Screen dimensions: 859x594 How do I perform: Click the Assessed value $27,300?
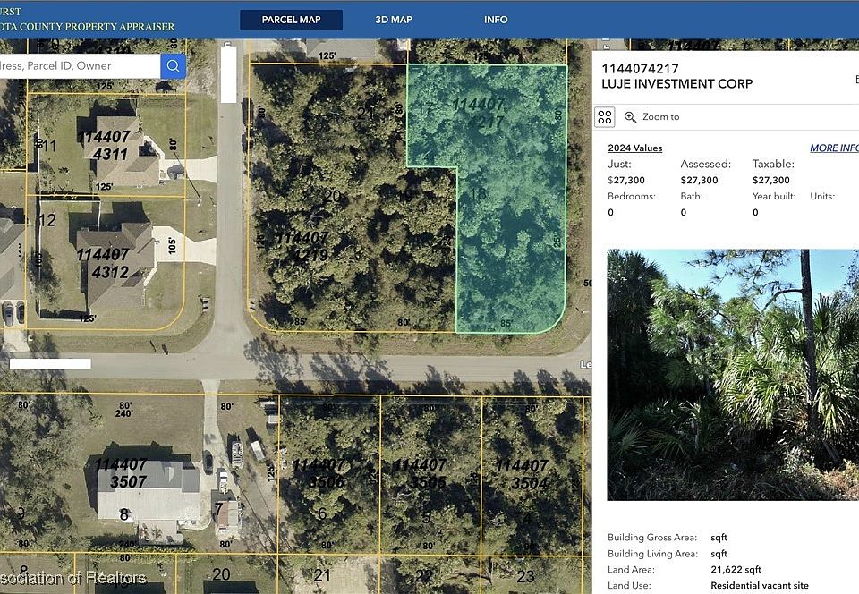(699, 180)
